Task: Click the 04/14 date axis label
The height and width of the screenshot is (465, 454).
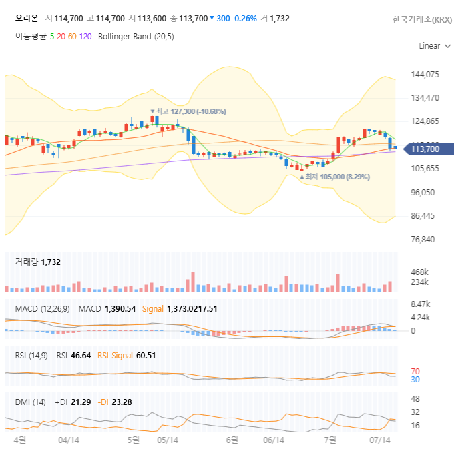Action: click(69, 440)
